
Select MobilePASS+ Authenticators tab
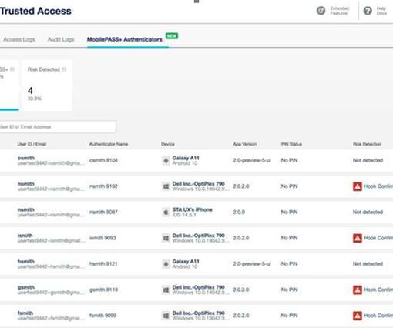click(x=125, y=39)
